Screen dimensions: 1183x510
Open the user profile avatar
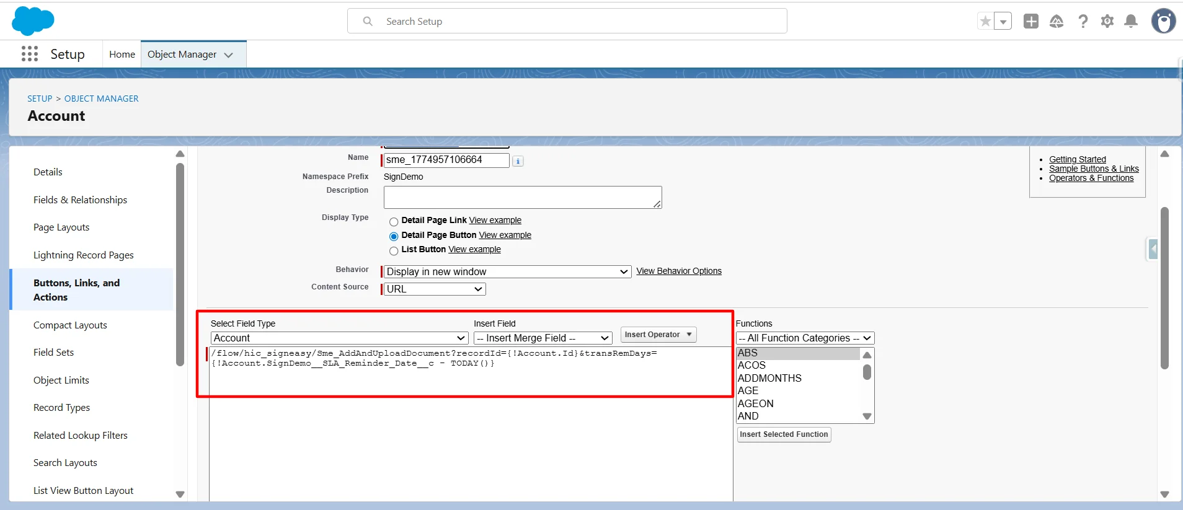[1163, 21]
